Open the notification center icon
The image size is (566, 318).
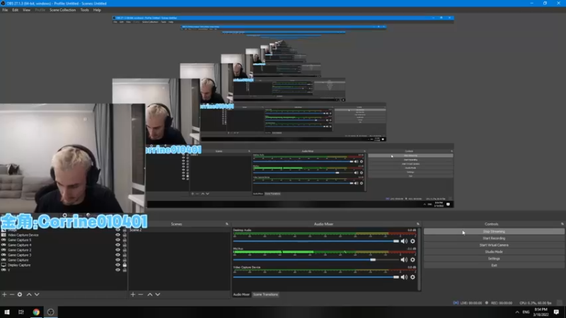point(556,312)
